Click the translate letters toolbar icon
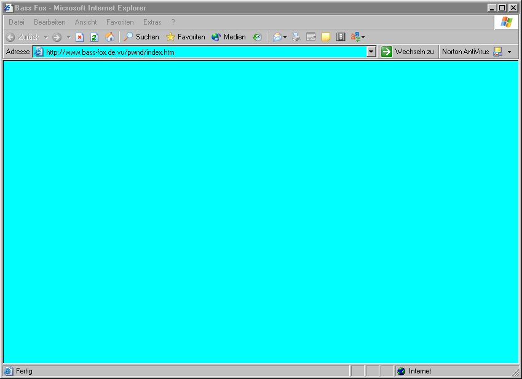This screenshot has width=522, height=379. tap(355, 37)
